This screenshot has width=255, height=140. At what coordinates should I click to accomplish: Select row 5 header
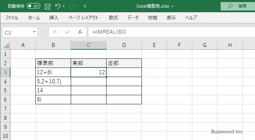click(x=5, y=90)
